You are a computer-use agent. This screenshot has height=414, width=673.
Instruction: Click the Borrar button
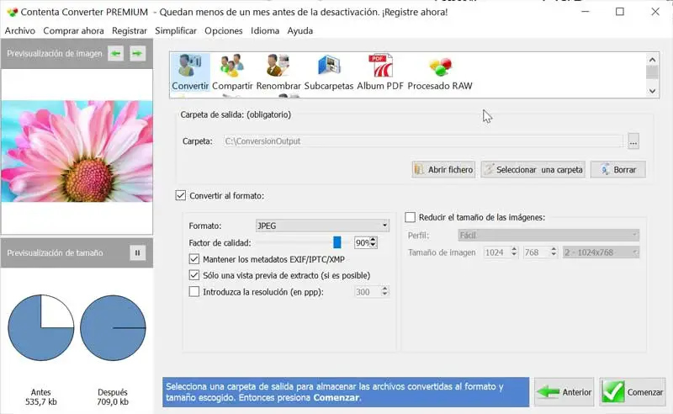[618, 170]
